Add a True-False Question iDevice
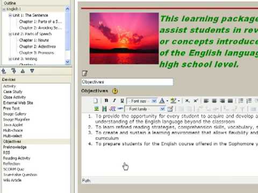This screenshot has width=258, height=193. [20, 175]
